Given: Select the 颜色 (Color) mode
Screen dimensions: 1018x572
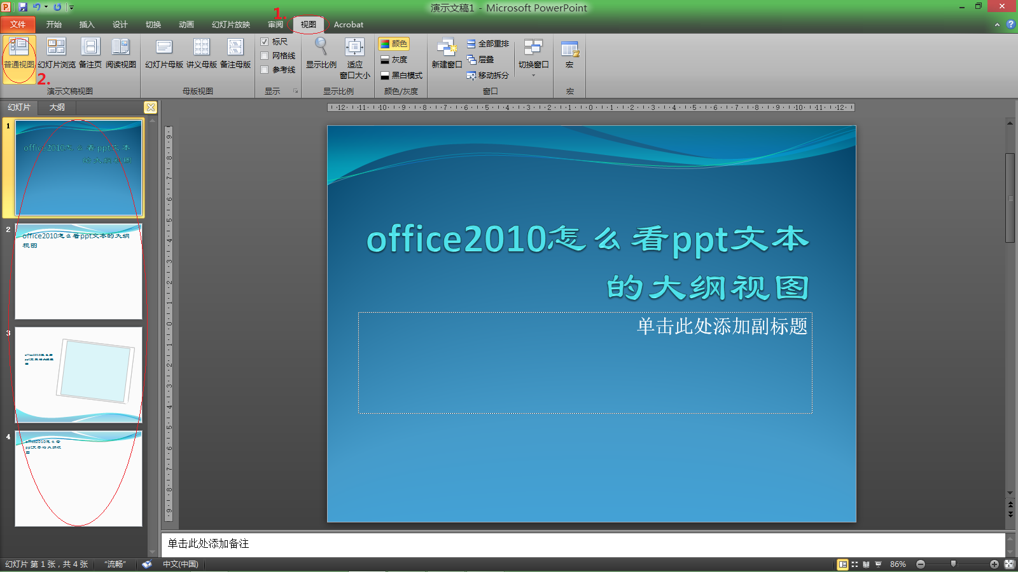Looking at the screenshot, I should point(394,44).
